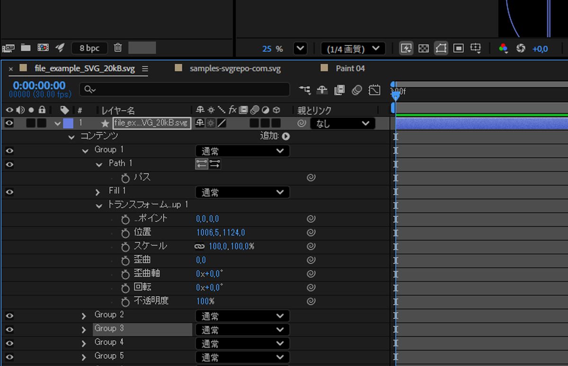The width and height of the screenshot is (568, 366).
Task: Click the timeline layer search field
Action: [185, 89]
